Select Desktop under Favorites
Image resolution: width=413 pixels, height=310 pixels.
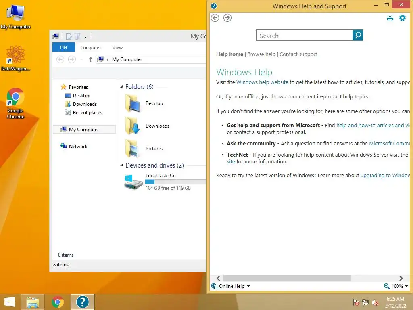pos(81,96)
